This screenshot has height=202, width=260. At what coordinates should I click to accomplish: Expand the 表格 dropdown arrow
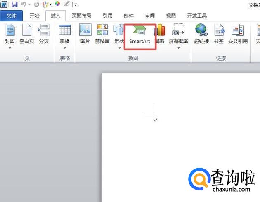pyautogui.click(x=65, y=48)
